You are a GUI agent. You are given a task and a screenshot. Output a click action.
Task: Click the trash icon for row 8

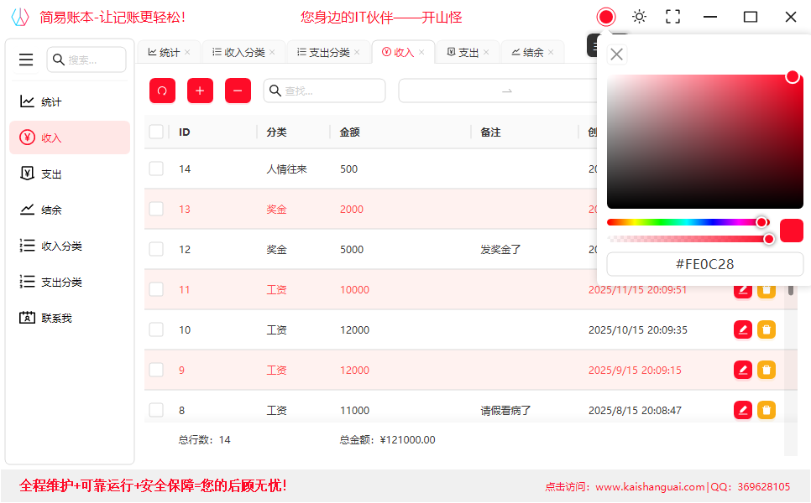pos(767,410)
